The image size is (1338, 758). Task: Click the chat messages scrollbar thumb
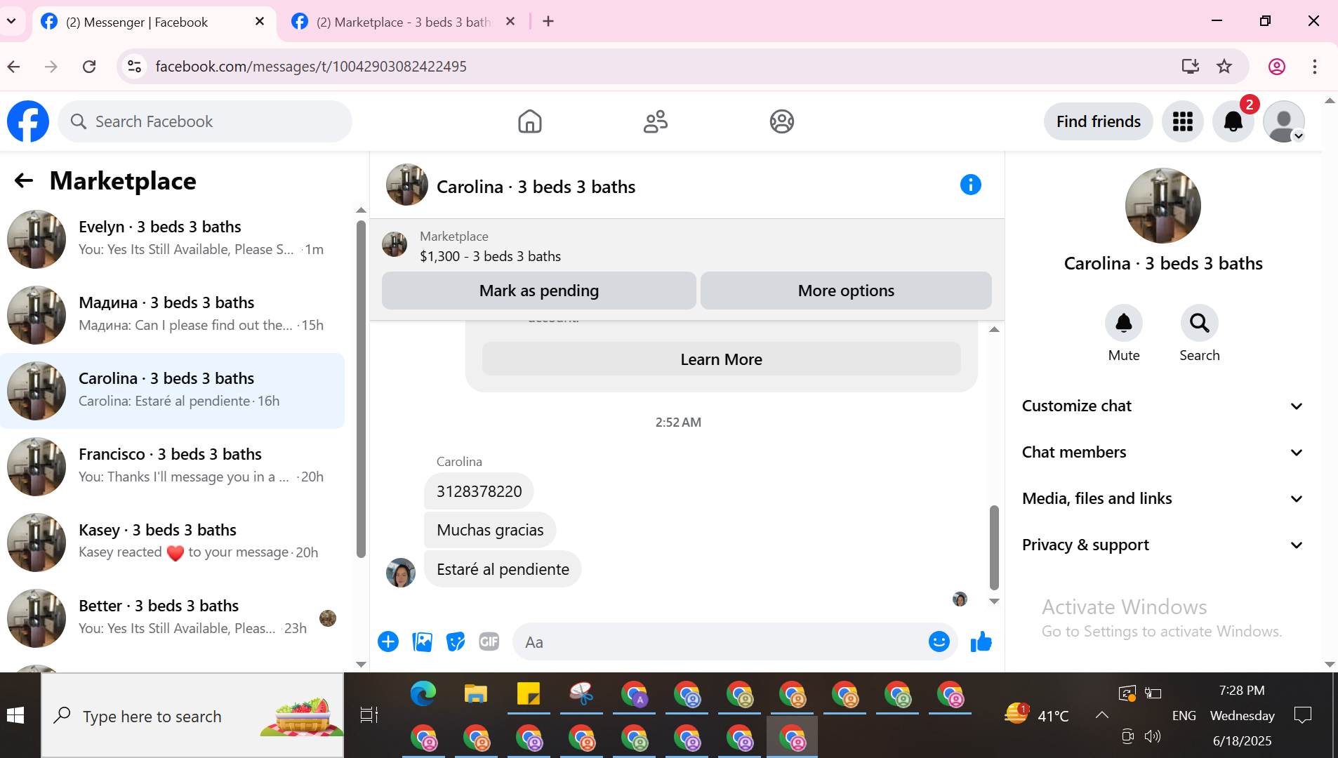click(x=994, y=547)
